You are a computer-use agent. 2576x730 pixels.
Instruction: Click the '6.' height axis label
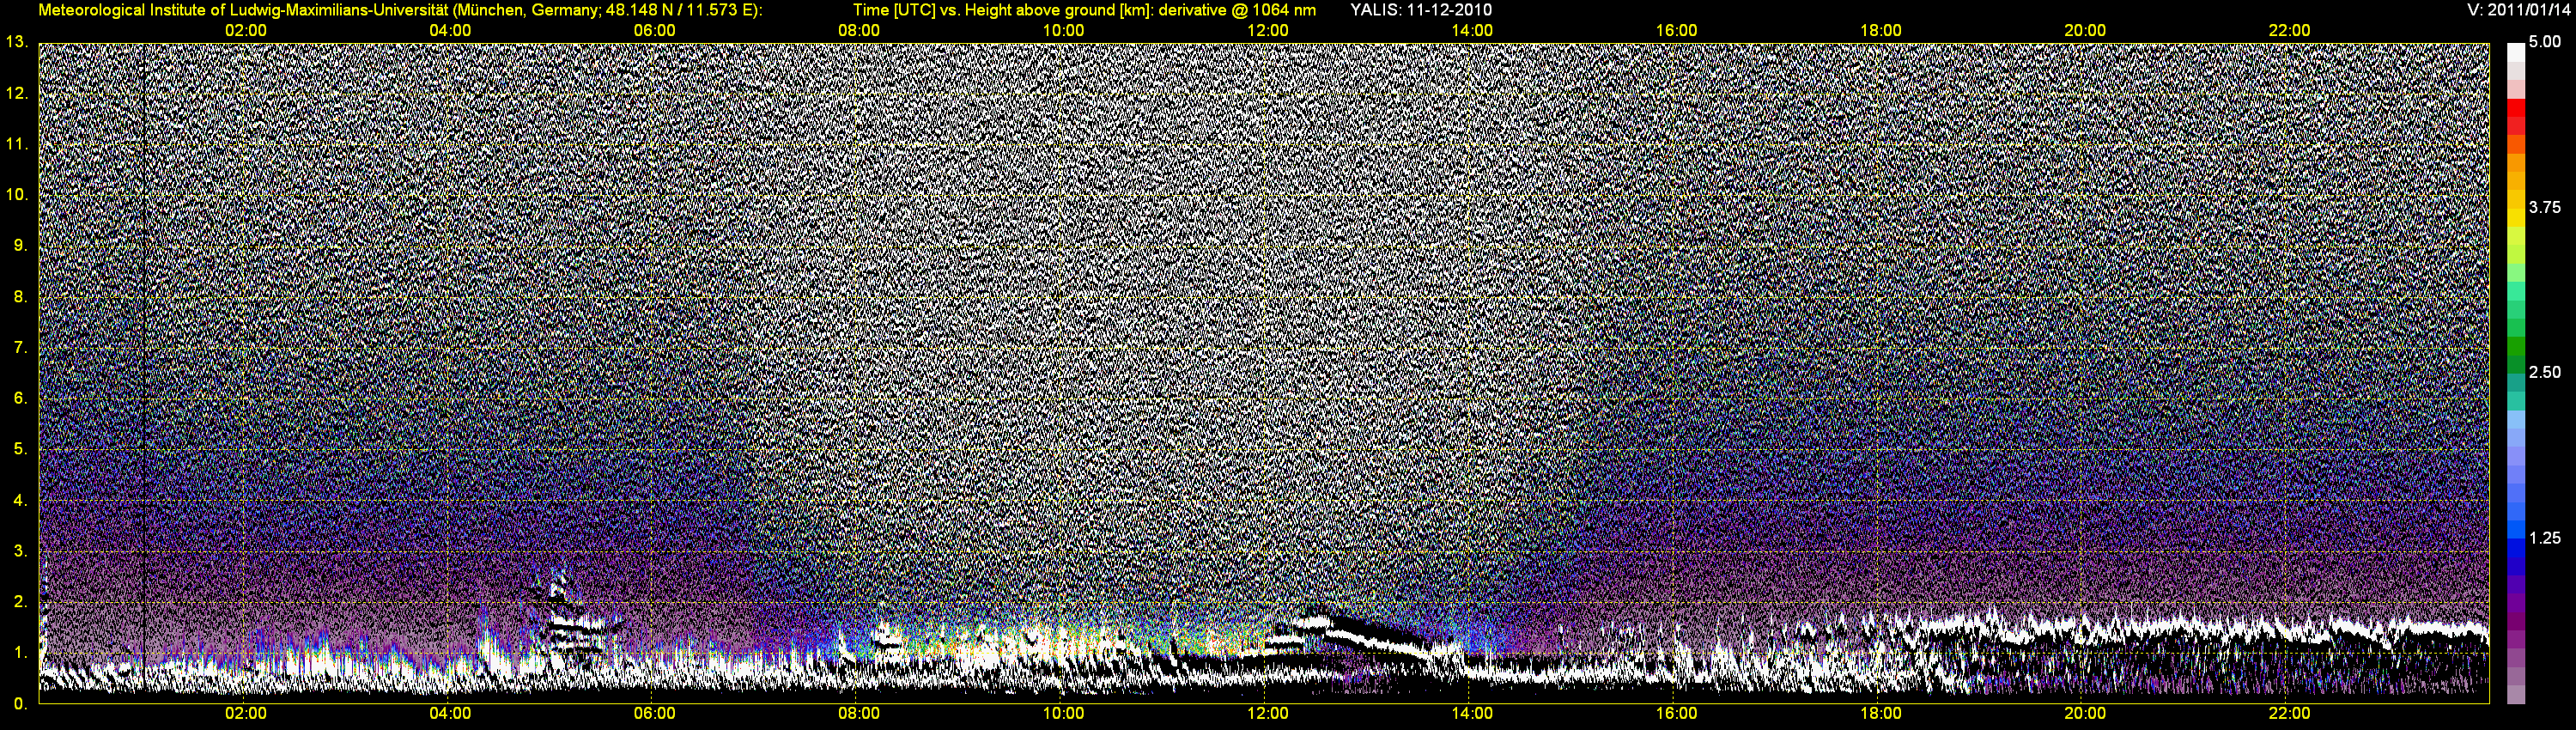point(21,398)
